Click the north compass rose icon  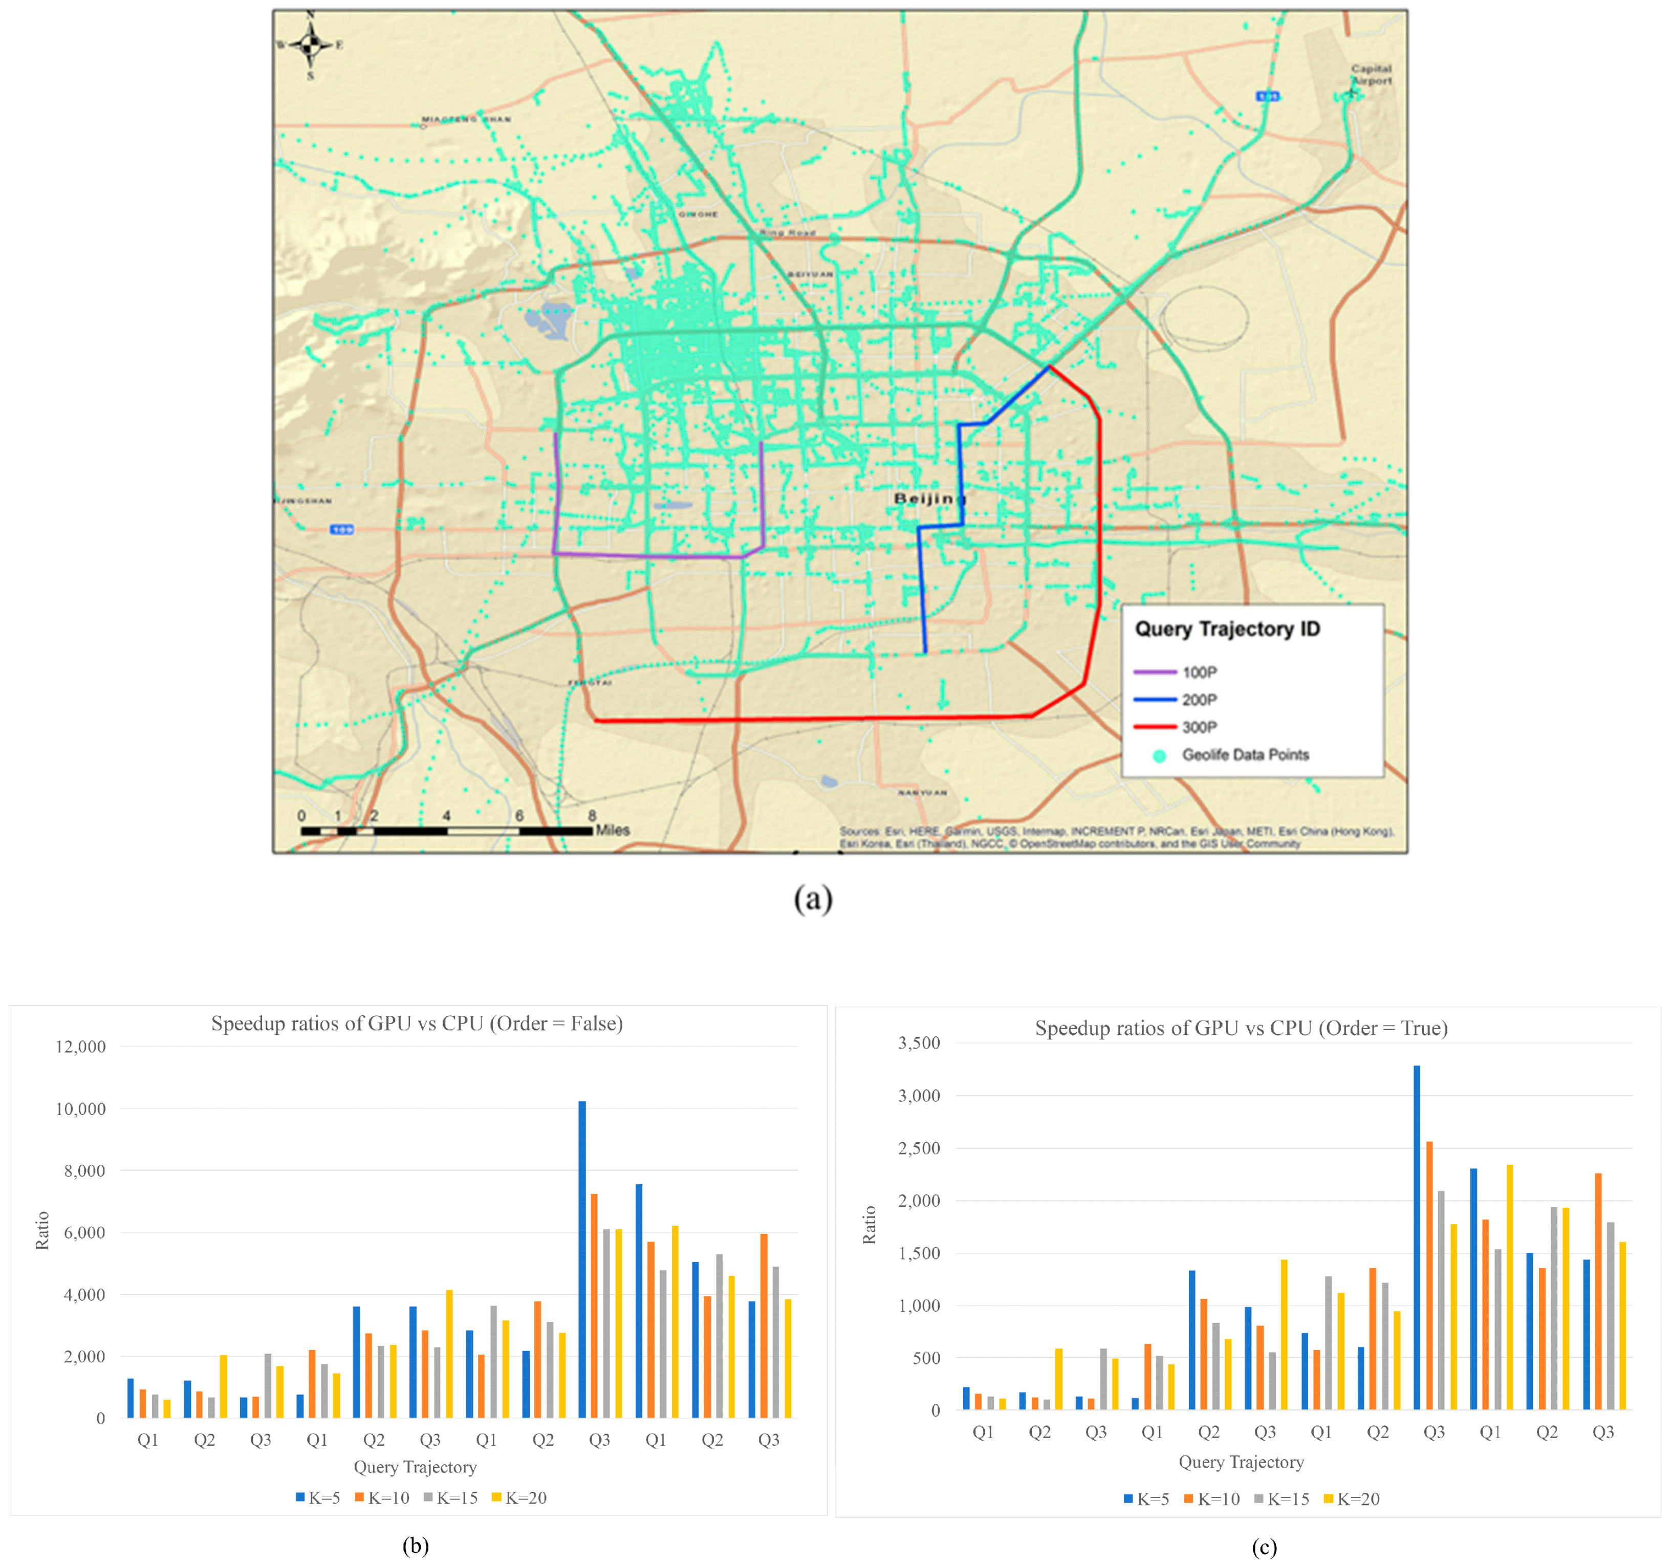(x=310, y=45)
